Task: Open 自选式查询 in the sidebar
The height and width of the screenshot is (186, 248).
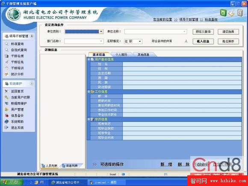Action: tap(19, 50)
